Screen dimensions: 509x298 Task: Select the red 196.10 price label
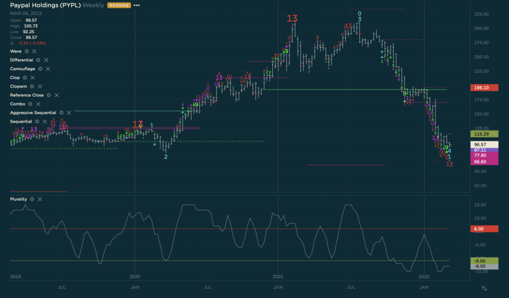point(484,87)
